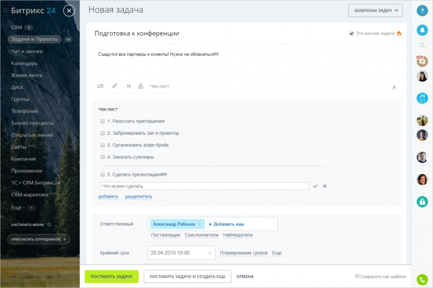Image resolution: width=433 pixels, height=288 pixels.
Task: Open Календарь in the left menu
Action: (24, 63)
